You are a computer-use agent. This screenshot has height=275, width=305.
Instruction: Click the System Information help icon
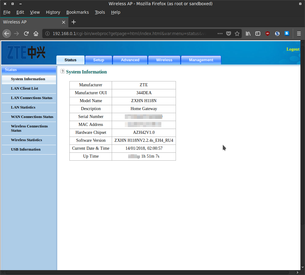click(x=62, y=71)
